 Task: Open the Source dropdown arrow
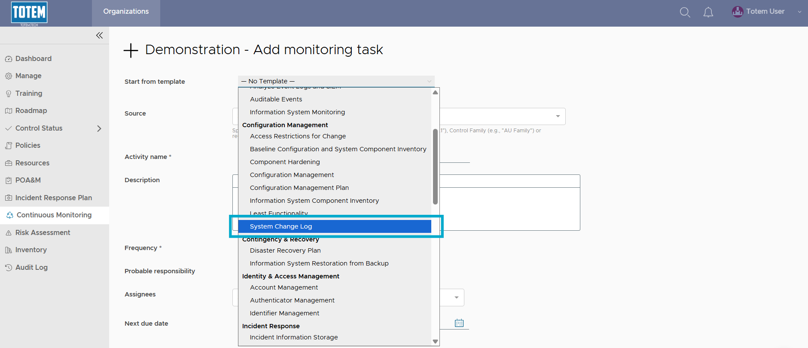pos(558,116)
